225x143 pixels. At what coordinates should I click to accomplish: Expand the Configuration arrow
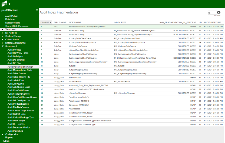pyautogui.click(x=3, y=134)
